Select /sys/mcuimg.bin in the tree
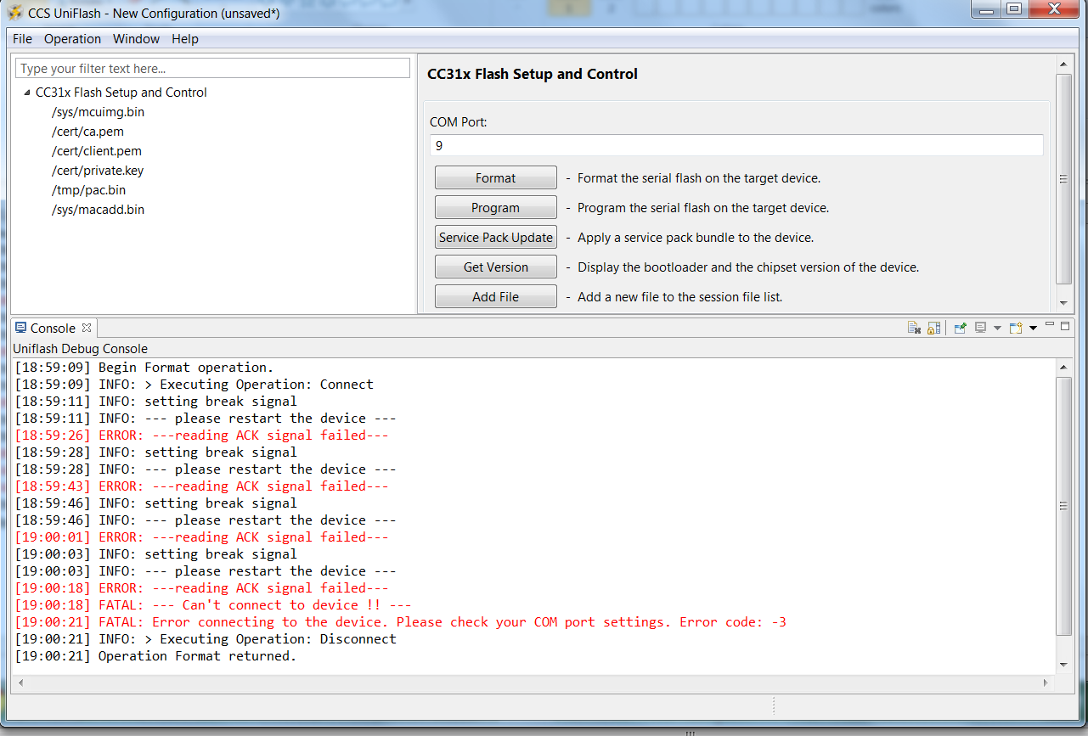 click(98, 112)
